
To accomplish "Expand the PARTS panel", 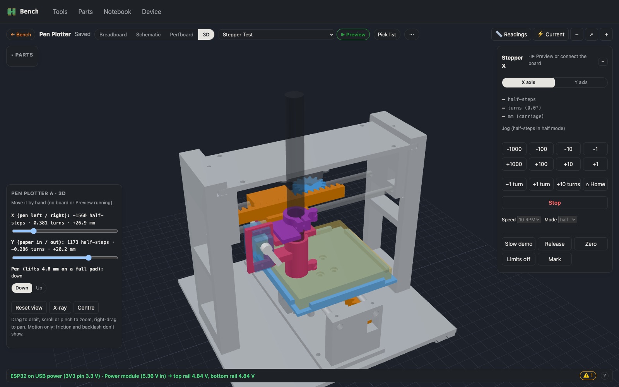I will click(x=22, y=55).
